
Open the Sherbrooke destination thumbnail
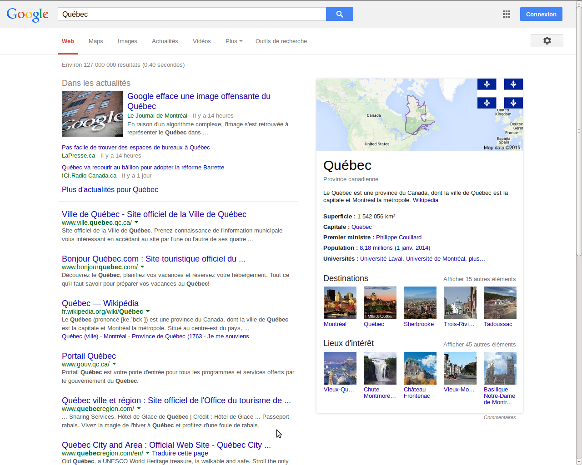[x=420, y=303]
